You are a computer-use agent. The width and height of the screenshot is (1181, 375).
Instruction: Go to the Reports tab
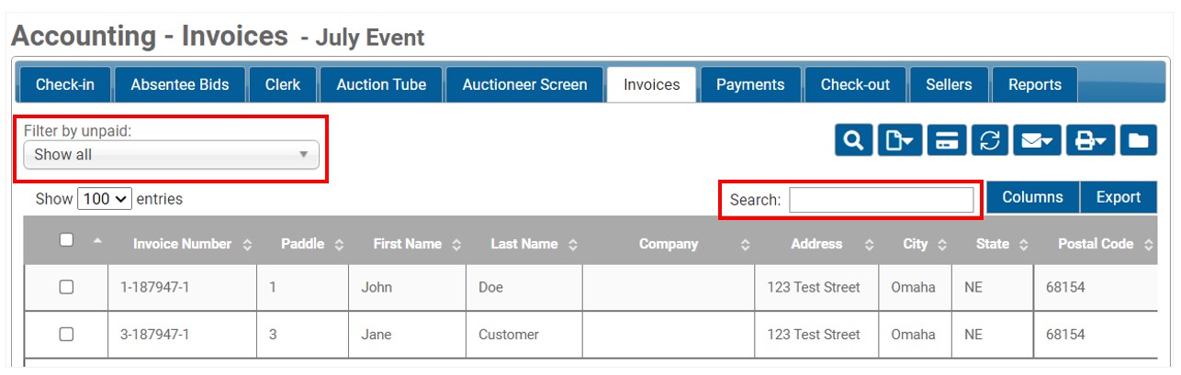coord(1035,84)
